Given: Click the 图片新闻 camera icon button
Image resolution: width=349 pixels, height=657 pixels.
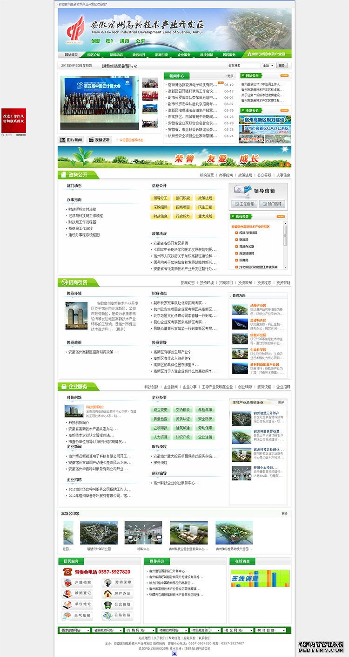Looking at the screenshot, I should pos(71,140).
